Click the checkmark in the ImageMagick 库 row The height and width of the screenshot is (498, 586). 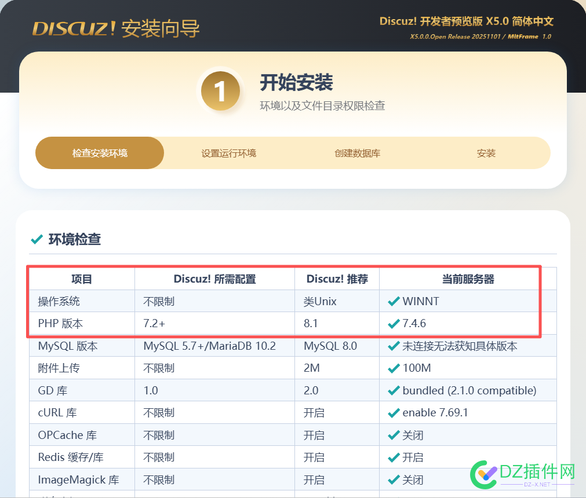[x=394, y=479]
